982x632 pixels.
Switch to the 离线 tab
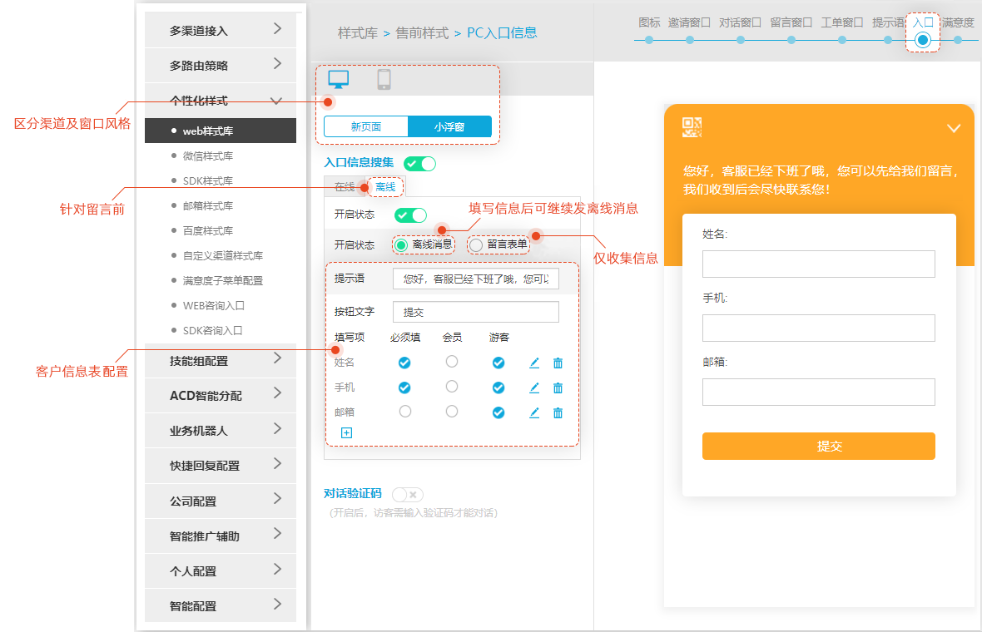click(385, 187)
